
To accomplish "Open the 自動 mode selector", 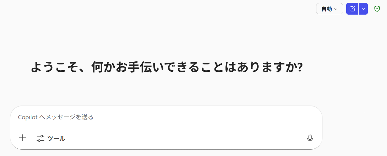I will [329, 9].
